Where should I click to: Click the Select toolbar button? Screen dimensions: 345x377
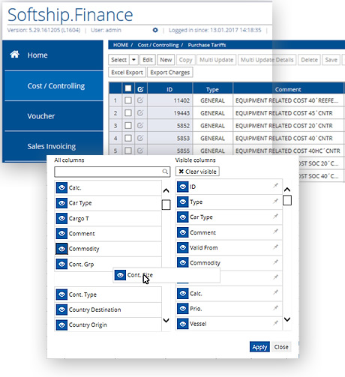[x=118, y=60]
